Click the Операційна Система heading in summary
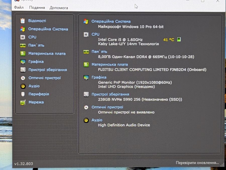 click(111, 22)
